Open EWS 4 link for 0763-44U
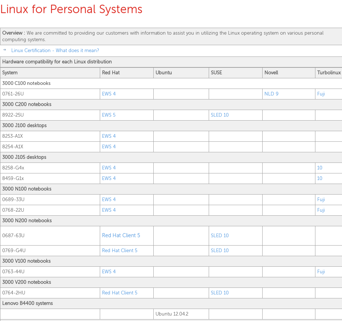This screenshot has width=342, height=321. pos(109,272)
